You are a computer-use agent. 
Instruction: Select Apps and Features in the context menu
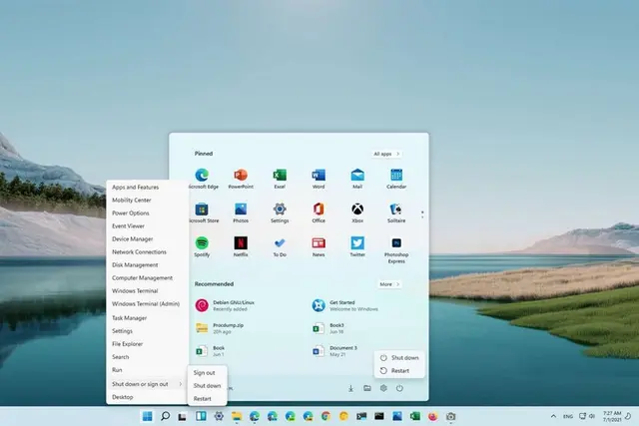point(136,187)
